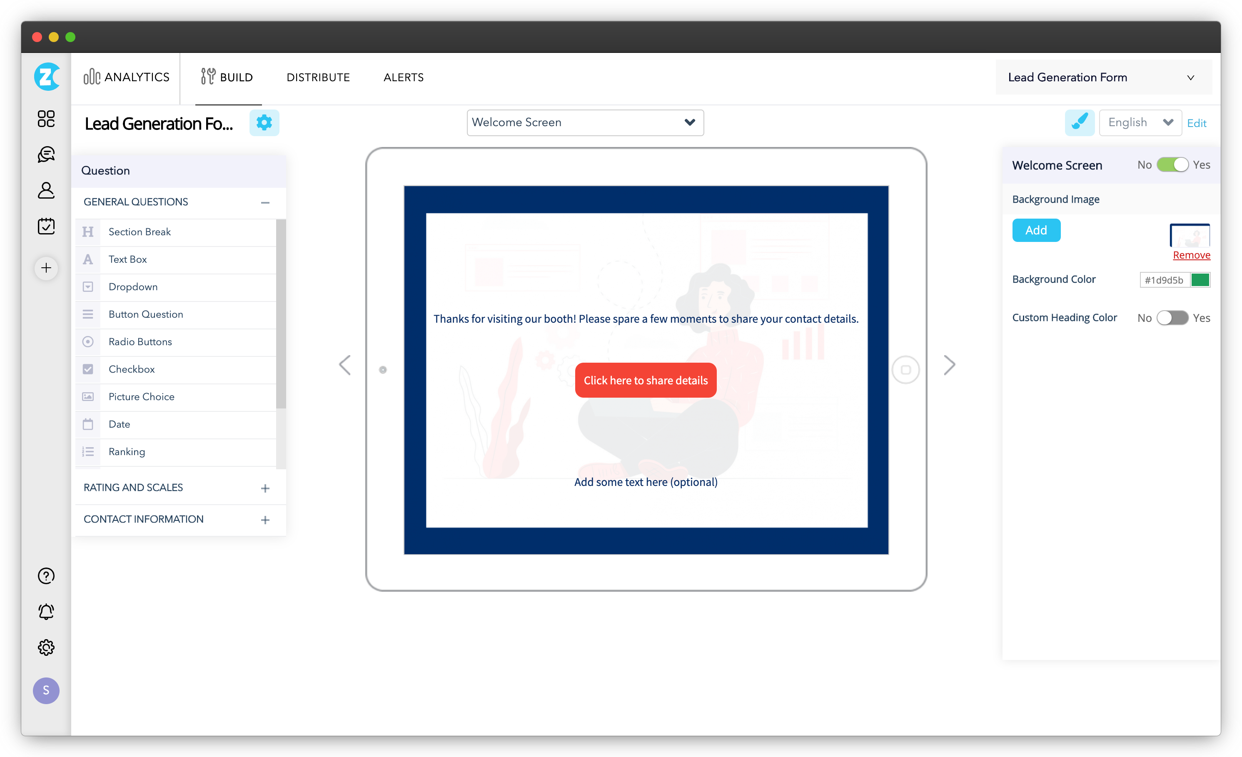Switch to the Distribute tab
The image size is (1242, 757).
[x=318, y=77]
